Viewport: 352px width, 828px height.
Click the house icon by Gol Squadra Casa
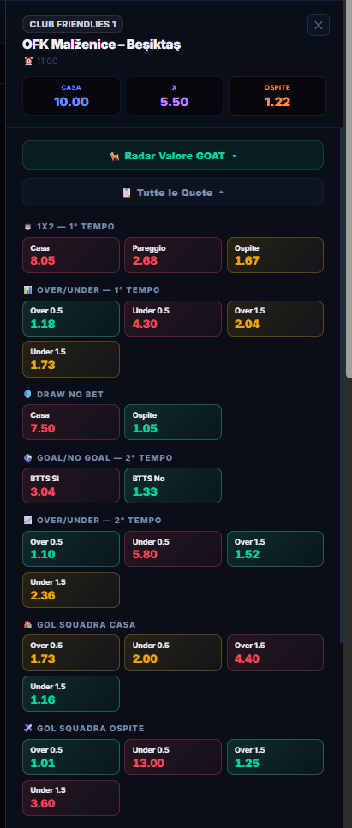click(x=28, y=625)
